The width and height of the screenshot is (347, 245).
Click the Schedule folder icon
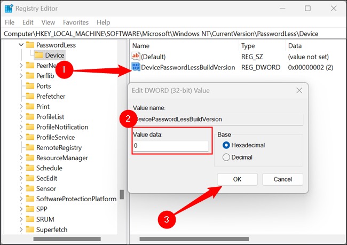pyautogui.click(x=30, y=168)
